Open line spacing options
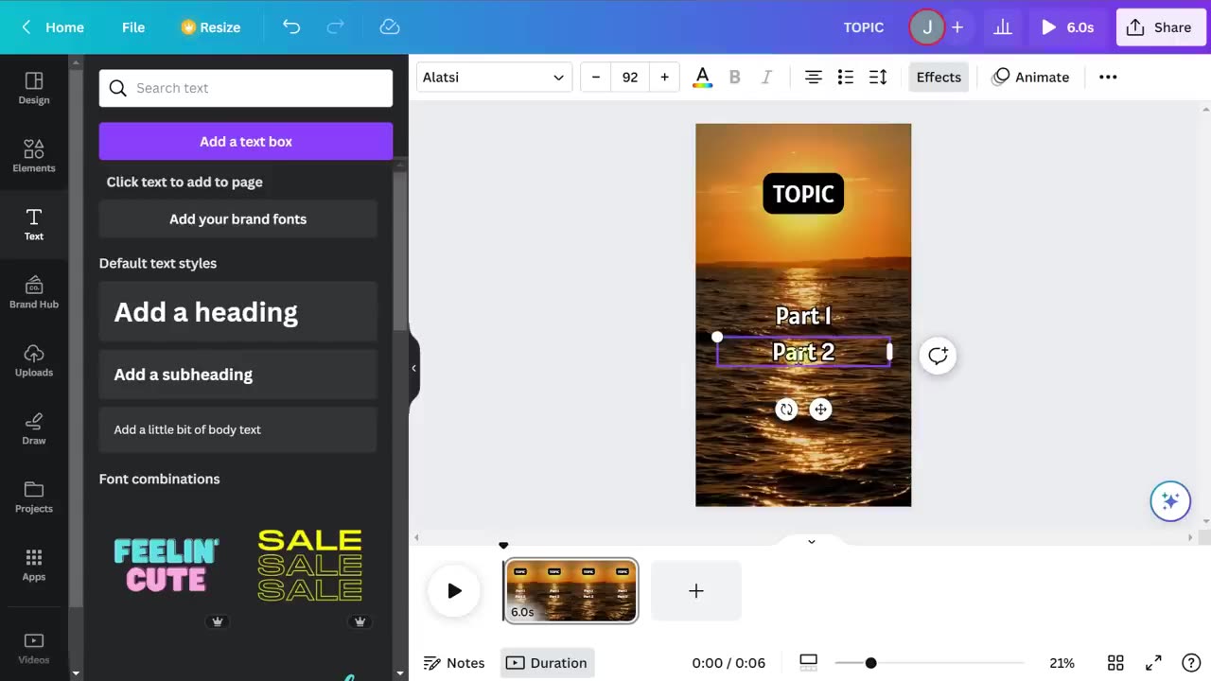Screen dimensions: 1211x681 878,78
